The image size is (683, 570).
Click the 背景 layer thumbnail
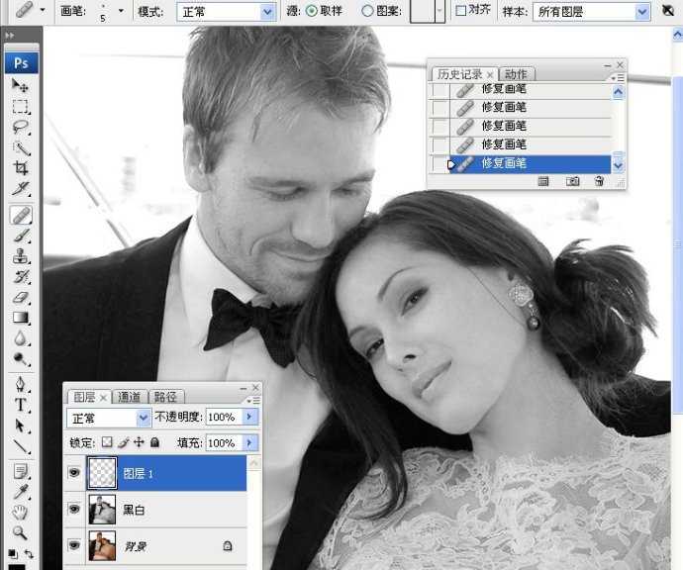tap(102, 545)
